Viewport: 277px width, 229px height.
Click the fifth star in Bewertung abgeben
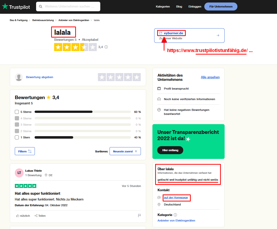pyautogui.click(x=137, y=77)
